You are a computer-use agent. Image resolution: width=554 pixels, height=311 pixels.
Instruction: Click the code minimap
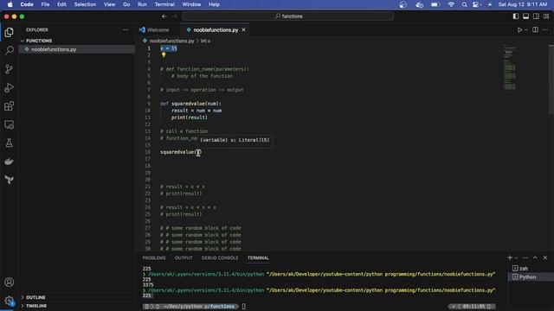coord(509,67)
